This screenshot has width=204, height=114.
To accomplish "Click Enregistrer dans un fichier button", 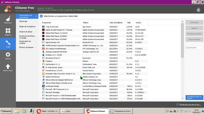I will [194, 98].
